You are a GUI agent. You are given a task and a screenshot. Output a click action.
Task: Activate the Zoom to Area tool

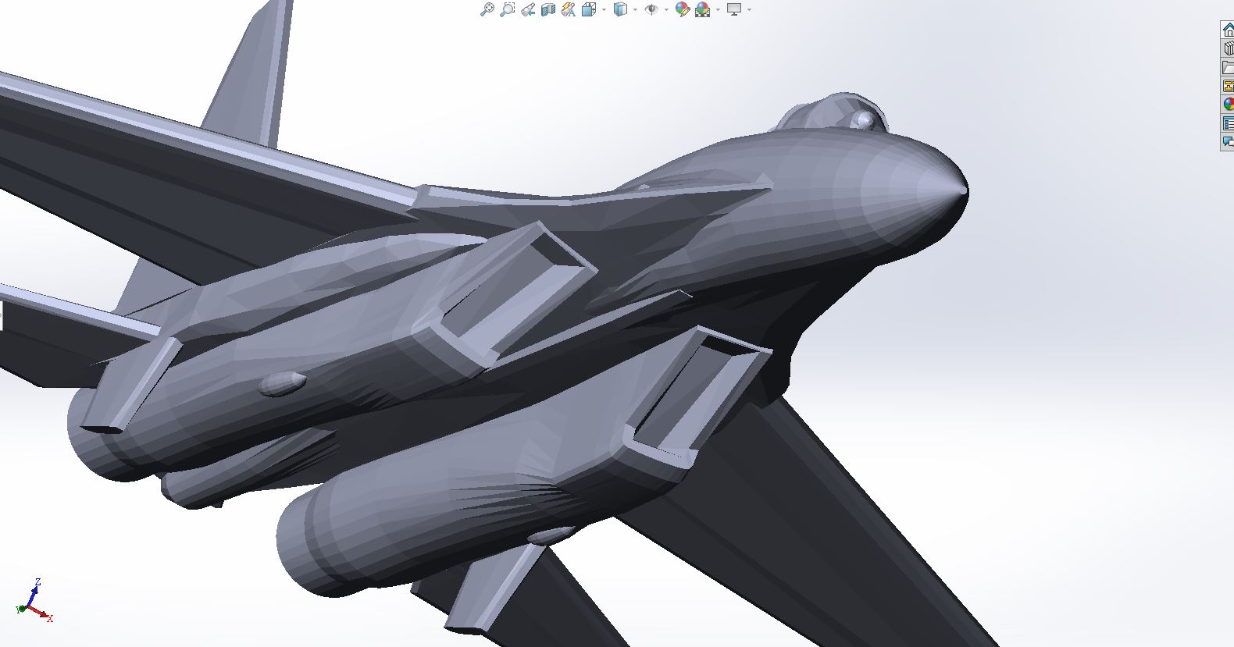pos(507,9)
